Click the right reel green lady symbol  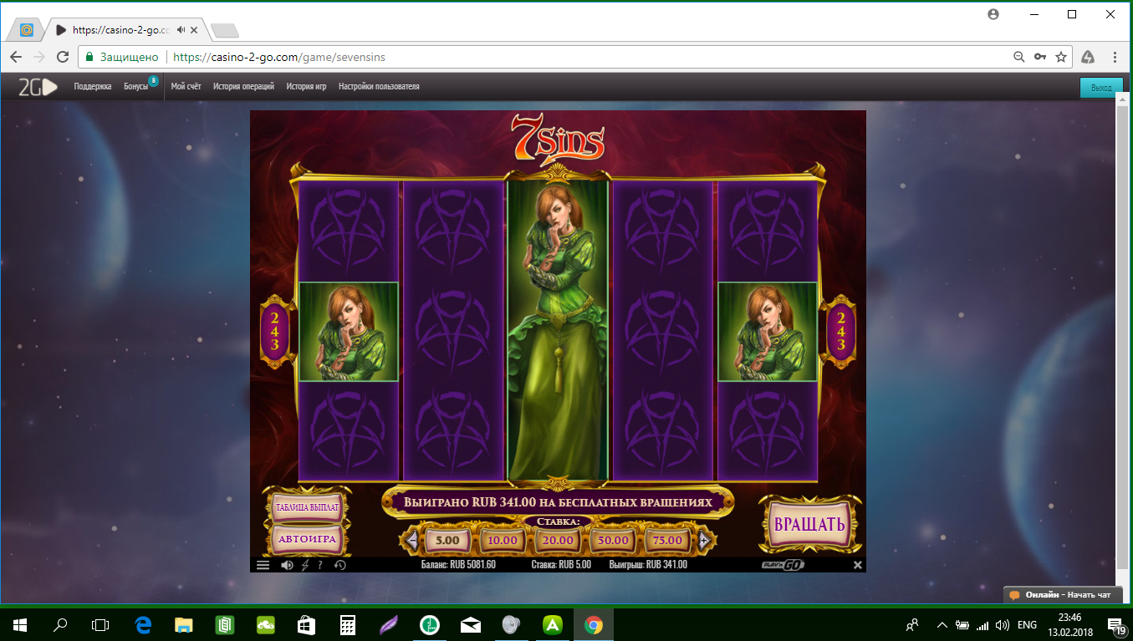(x=768, y=331)
